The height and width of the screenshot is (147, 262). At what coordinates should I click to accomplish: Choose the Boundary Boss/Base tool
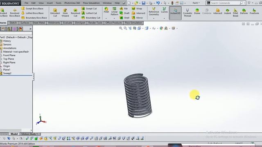(x=34, y=18)
